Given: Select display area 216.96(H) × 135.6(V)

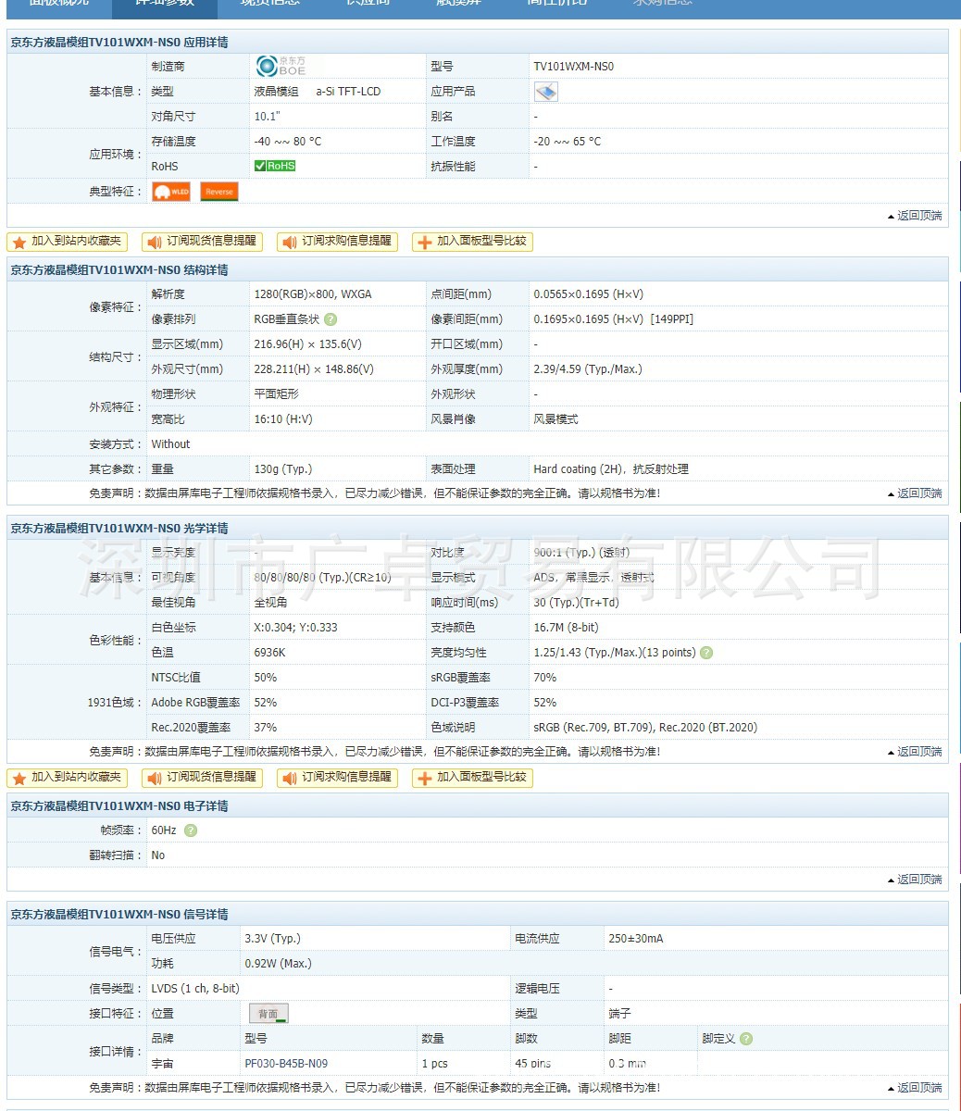Looking at the screenshot, I should [x=307, y=344].
